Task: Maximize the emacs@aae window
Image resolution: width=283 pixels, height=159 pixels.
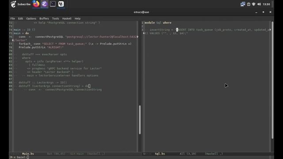Action: (x=264, y=12)
